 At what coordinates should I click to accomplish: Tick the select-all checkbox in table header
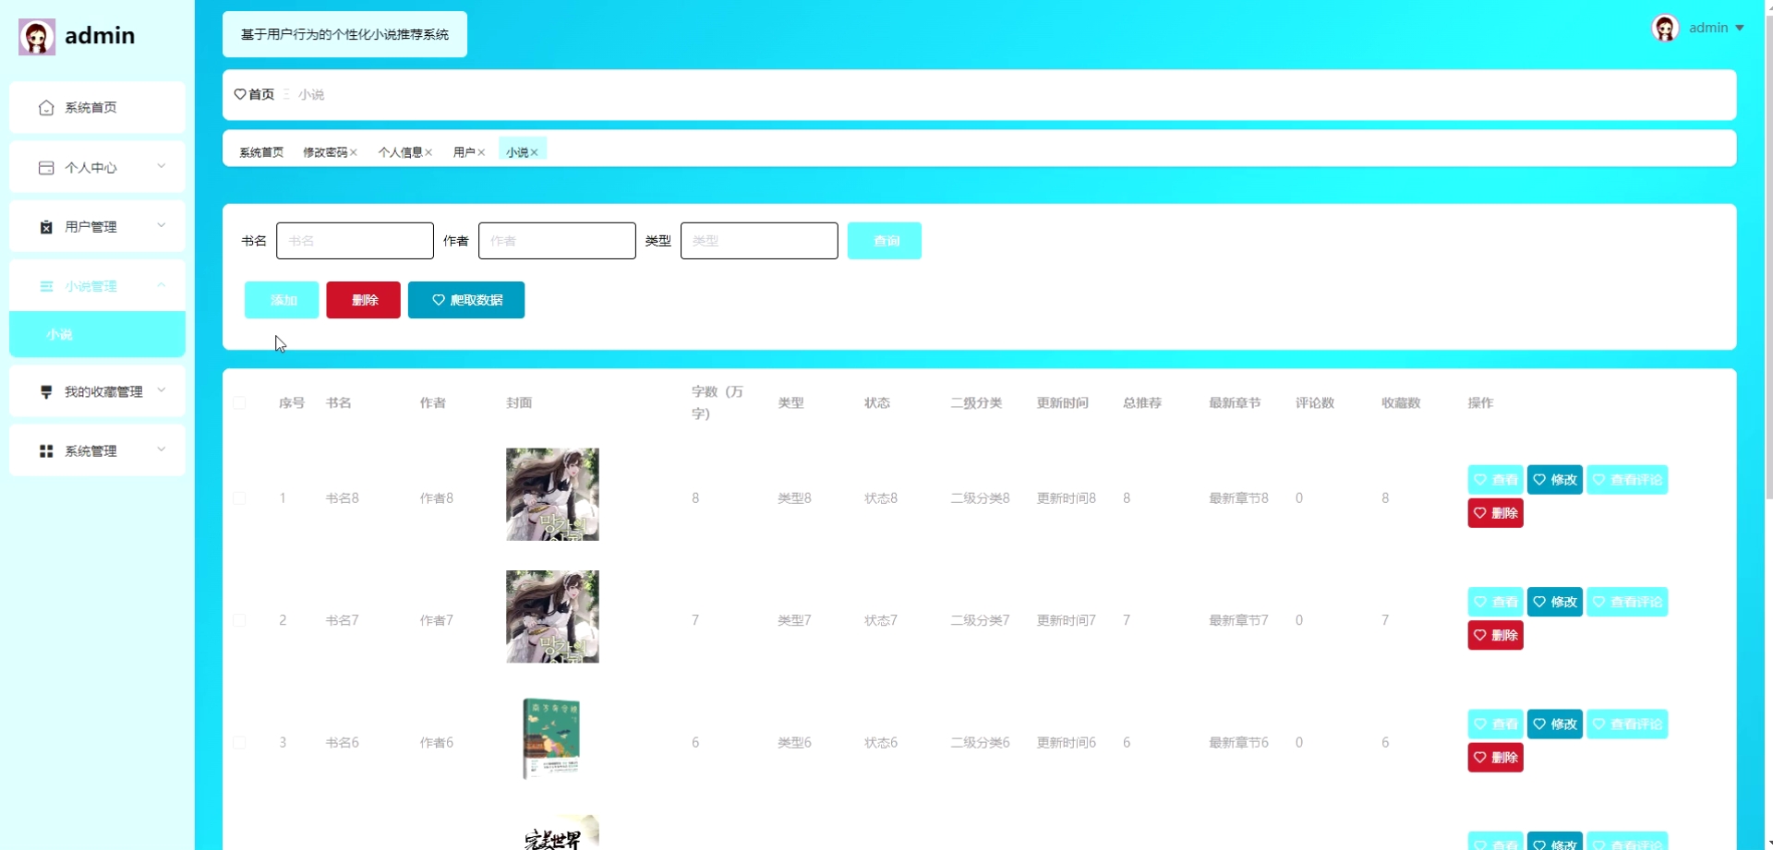[x=239, y=403]
